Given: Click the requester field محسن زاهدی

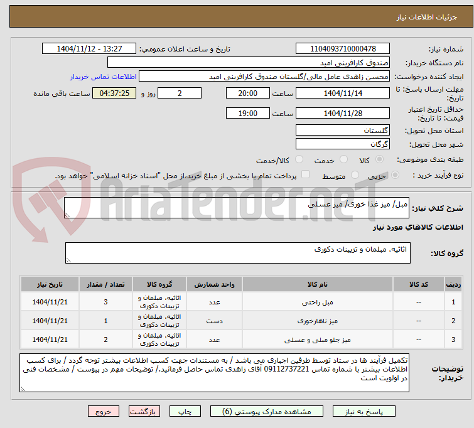Looking at the screenshot, I should pos(264,77).
